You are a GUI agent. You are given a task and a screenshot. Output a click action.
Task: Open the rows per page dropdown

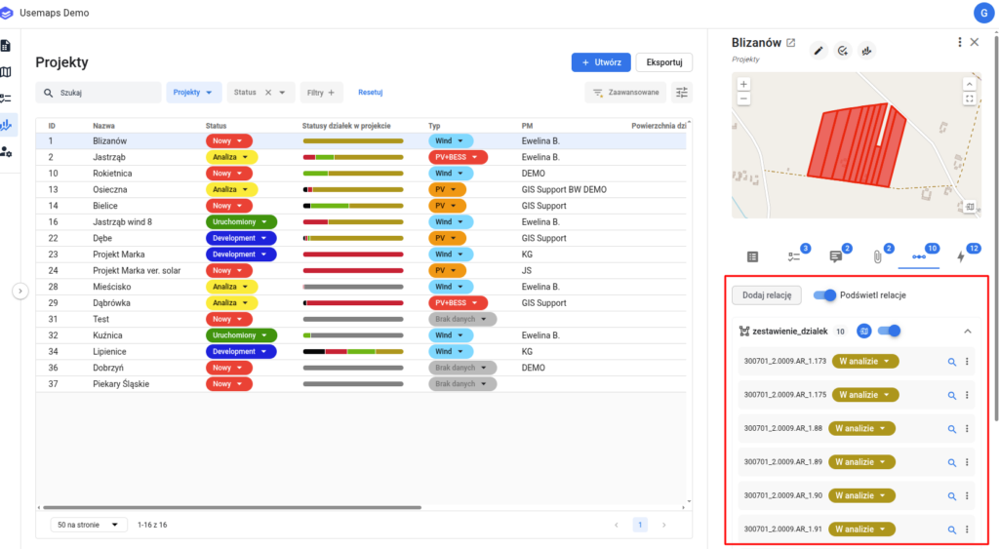(89, 525)
